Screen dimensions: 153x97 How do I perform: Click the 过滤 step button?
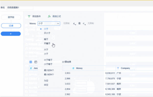click(x=11, y=26)
